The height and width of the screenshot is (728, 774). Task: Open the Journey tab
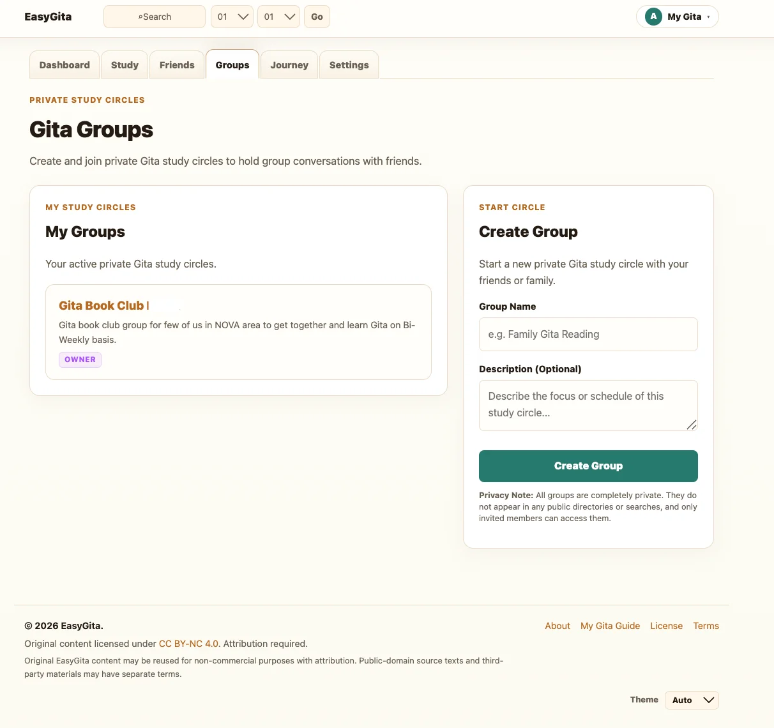click(289, 65)
